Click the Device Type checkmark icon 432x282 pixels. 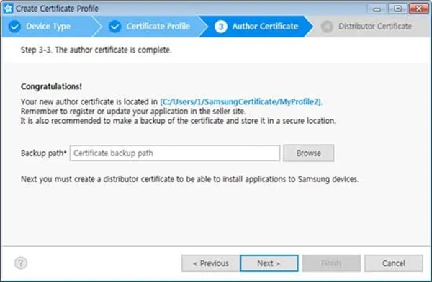14,27
